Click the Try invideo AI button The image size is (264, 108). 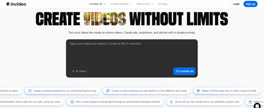184,71
